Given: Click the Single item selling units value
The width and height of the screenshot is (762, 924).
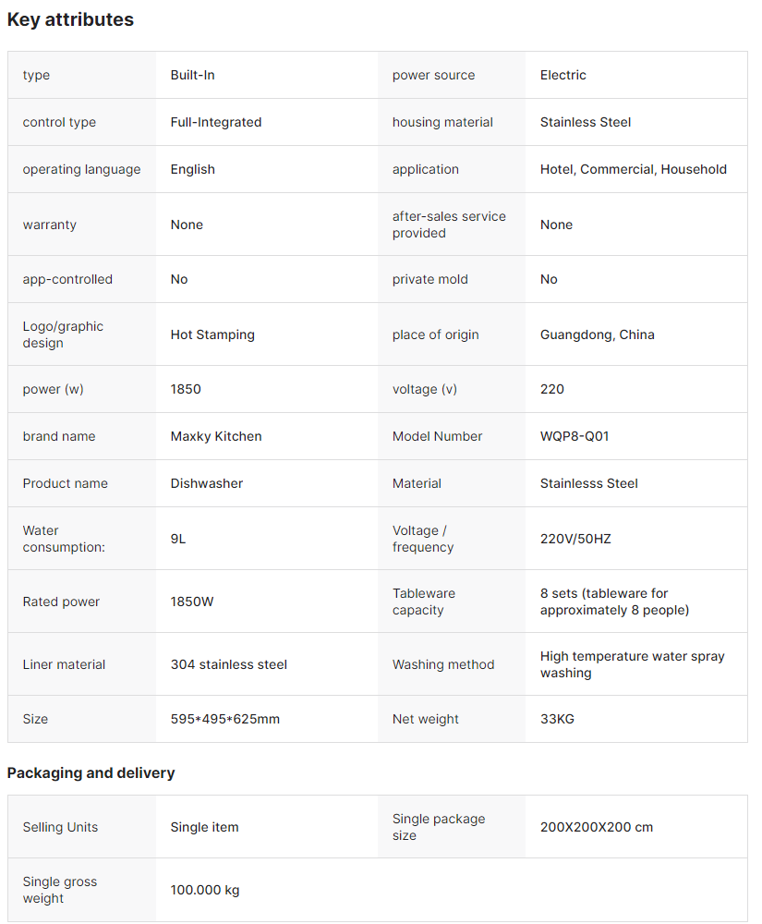Looking at the screenshot, I should click(x=205, y=827).
